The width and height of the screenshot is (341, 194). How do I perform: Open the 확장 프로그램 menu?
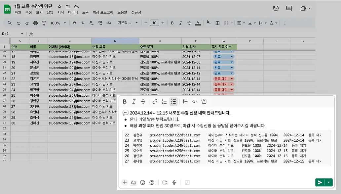pos(103,12)
